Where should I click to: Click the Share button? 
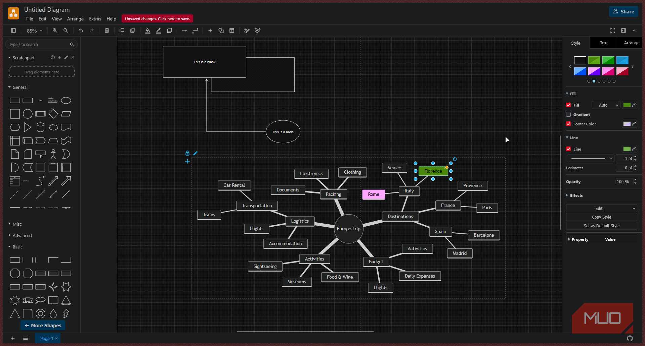tap(623, 11)
